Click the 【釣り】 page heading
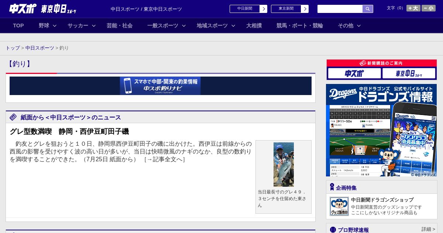Screen dimensions: 443x233 tap(19, 64)
